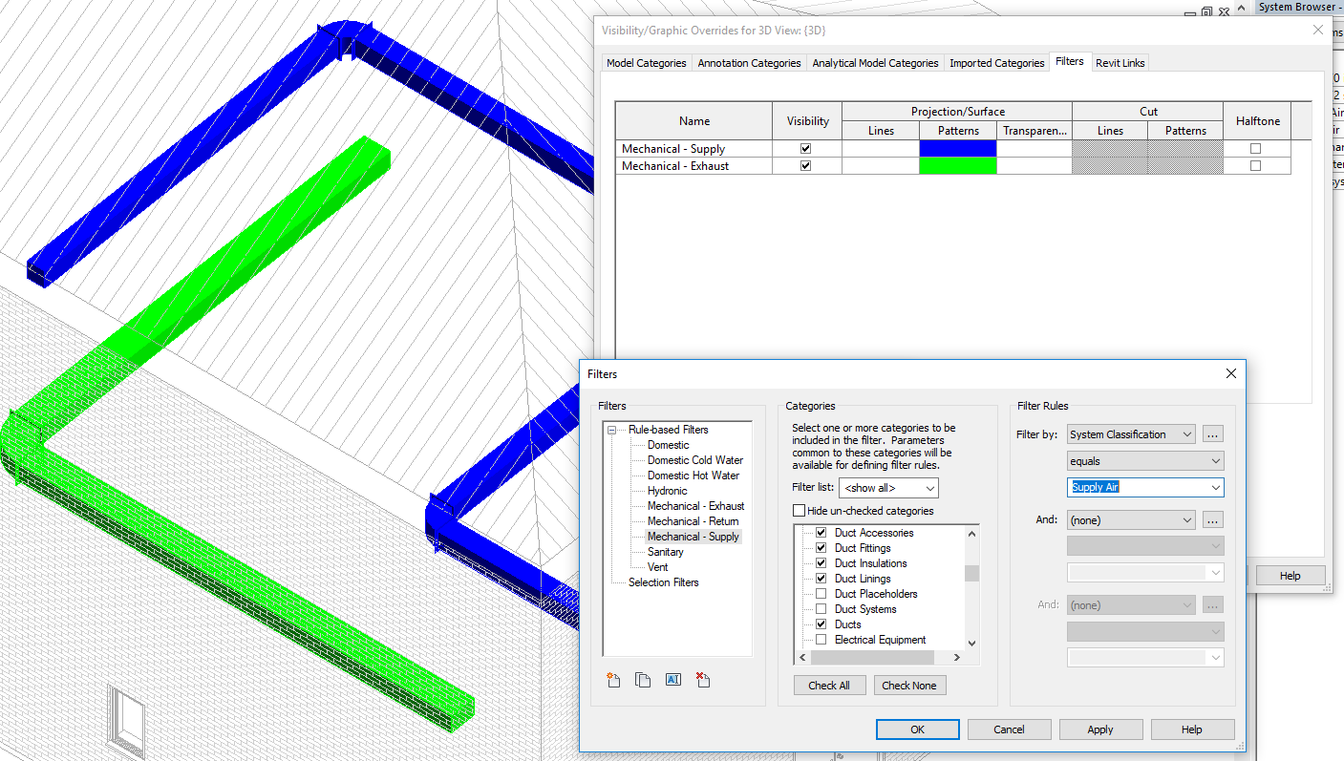Collapse the Rule-based Filters tree node
The image size is (1344, 761).
610,429
